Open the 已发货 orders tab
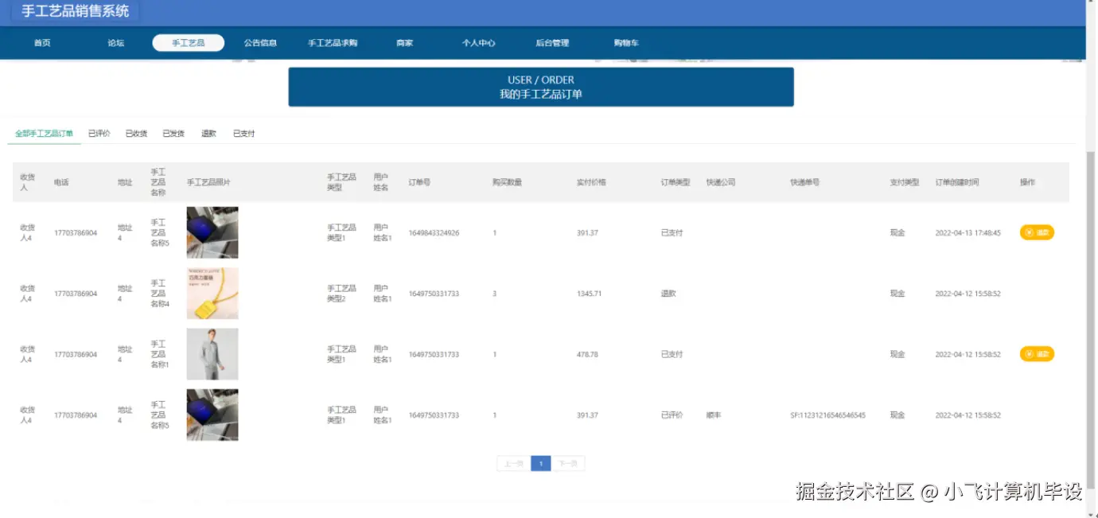Image resolution: width=1098 pixels, height=518 pixels. tap(173, 134)
